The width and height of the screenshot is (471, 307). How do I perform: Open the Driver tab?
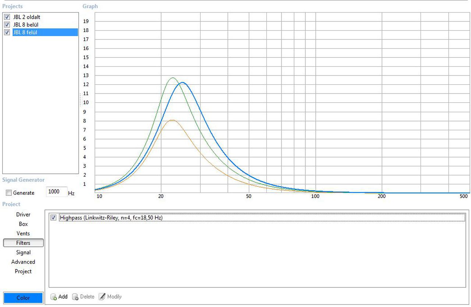pos(23,215)
